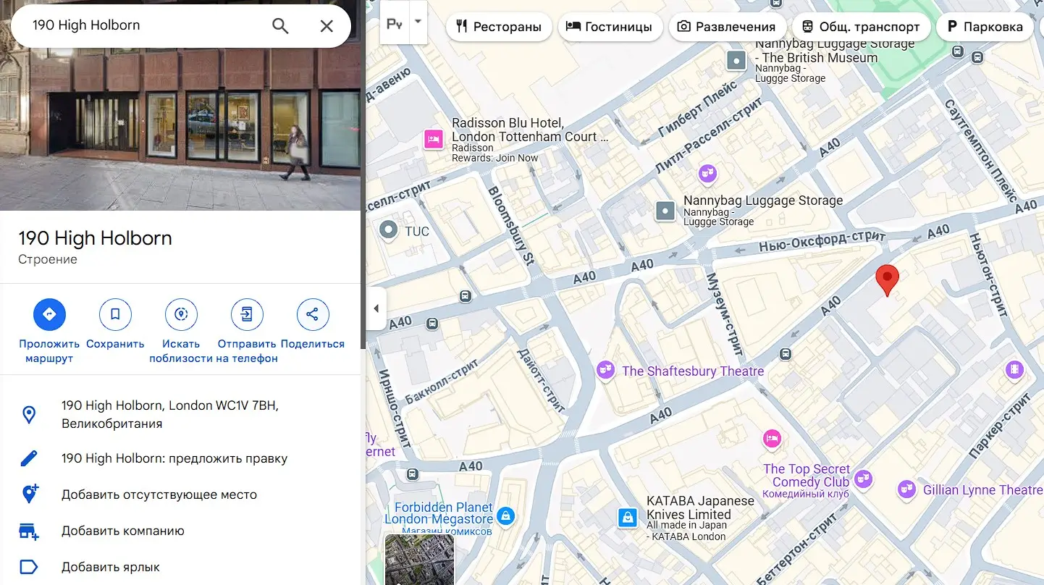This screenshot has height=585, width=1044.
Task: Click '190 High Holborn: предложить правку'
Action: click(174, 458)
